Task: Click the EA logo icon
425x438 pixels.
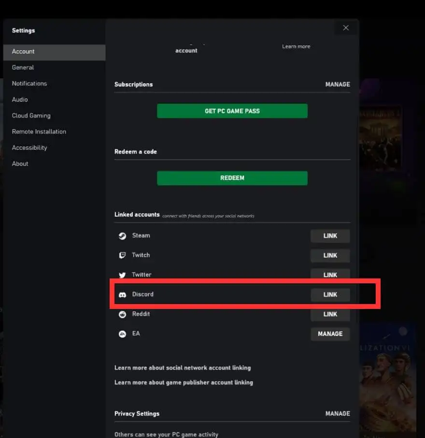Action: click(x=122, y=334)
